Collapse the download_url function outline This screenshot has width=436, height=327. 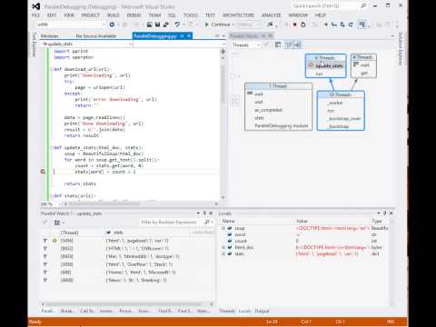click(52, 69)
